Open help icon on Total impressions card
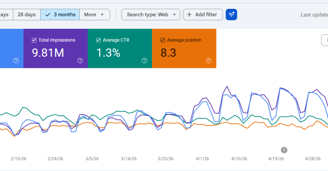The height and width of the screenshot is (171, 328). pyautogui.click(x=80, y=60)
